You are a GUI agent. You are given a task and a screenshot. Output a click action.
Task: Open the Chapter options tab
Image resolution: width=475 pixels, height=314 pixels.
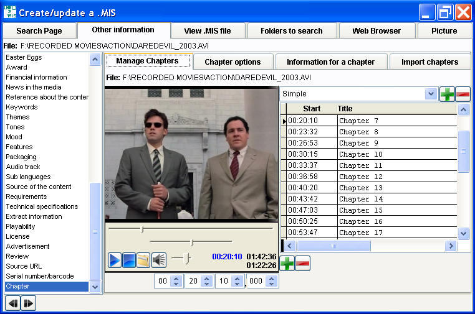pos(233,62)
